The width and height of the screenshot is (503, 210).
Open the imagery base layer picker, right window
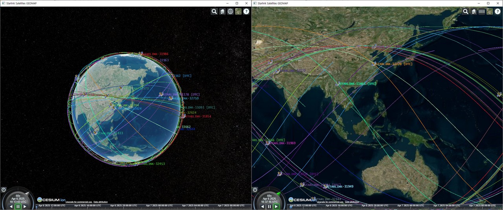click(490, 11)
